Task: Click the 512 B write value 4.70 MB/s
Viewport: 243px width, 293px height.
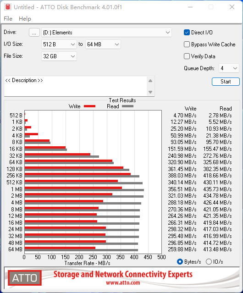Action: click(185, 116)
